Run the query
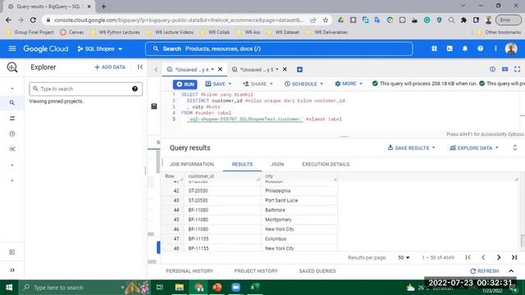Image resolution: width=525 pixels, height=295 pixels. click(185, 84)
